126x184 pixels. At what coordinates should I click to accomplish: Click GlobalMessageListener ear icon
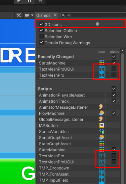tap(101, 119)
